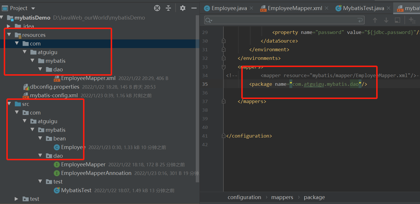Click EmployeeMapper.xml file icon in tree

[57, 78]
